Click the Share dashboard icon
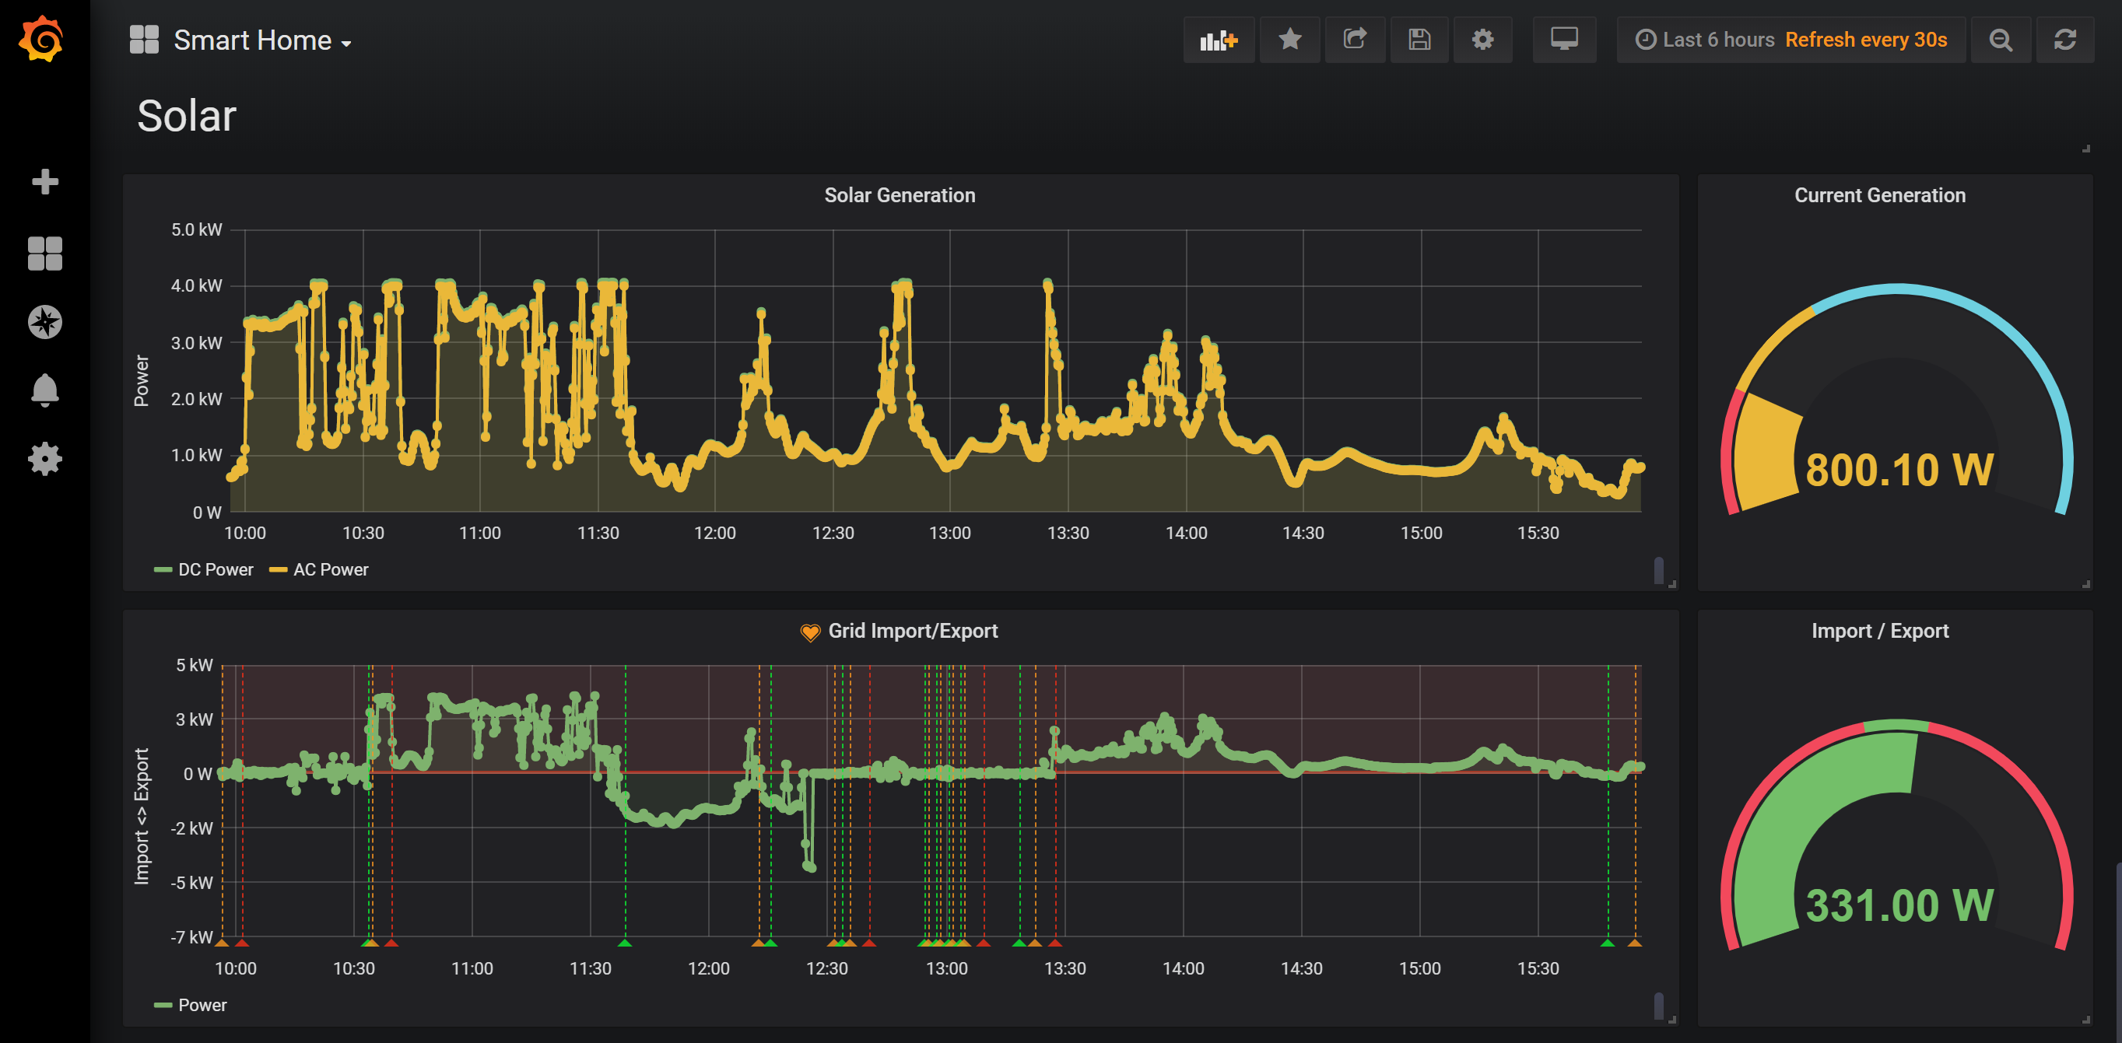 pos(1354,40)
